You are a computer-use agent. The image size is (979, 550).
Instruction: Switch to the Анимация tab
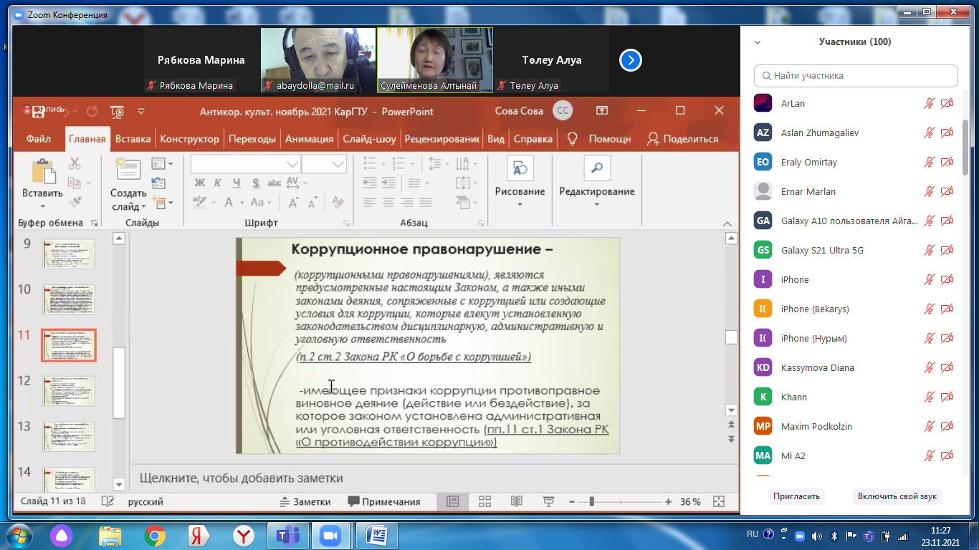pos(309,139)
